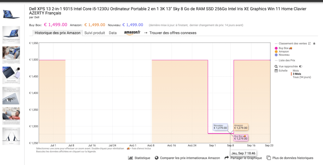
Task: Click the € 1,400 y-axis label
Action: click(33, 93)
